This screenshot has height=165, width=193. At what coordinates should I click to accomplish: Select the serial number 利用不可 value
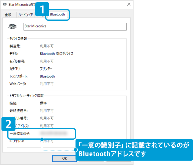click(x=47, y=118)
